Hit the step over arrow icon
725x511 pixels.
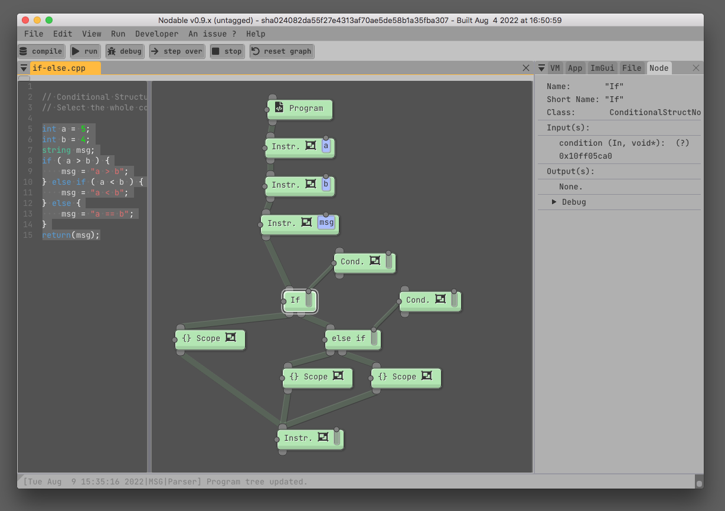pos(155,51)
